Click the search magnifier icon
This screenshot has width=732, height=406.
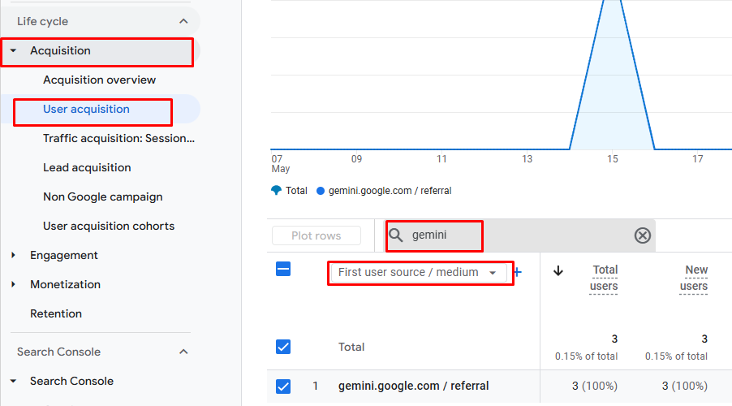[396, 235]
